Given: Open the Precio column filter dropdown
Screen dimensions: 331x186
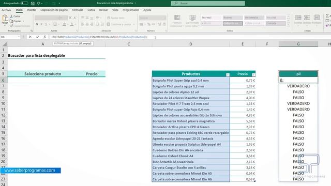Looking at the screenshot, I should coord(253,75).
